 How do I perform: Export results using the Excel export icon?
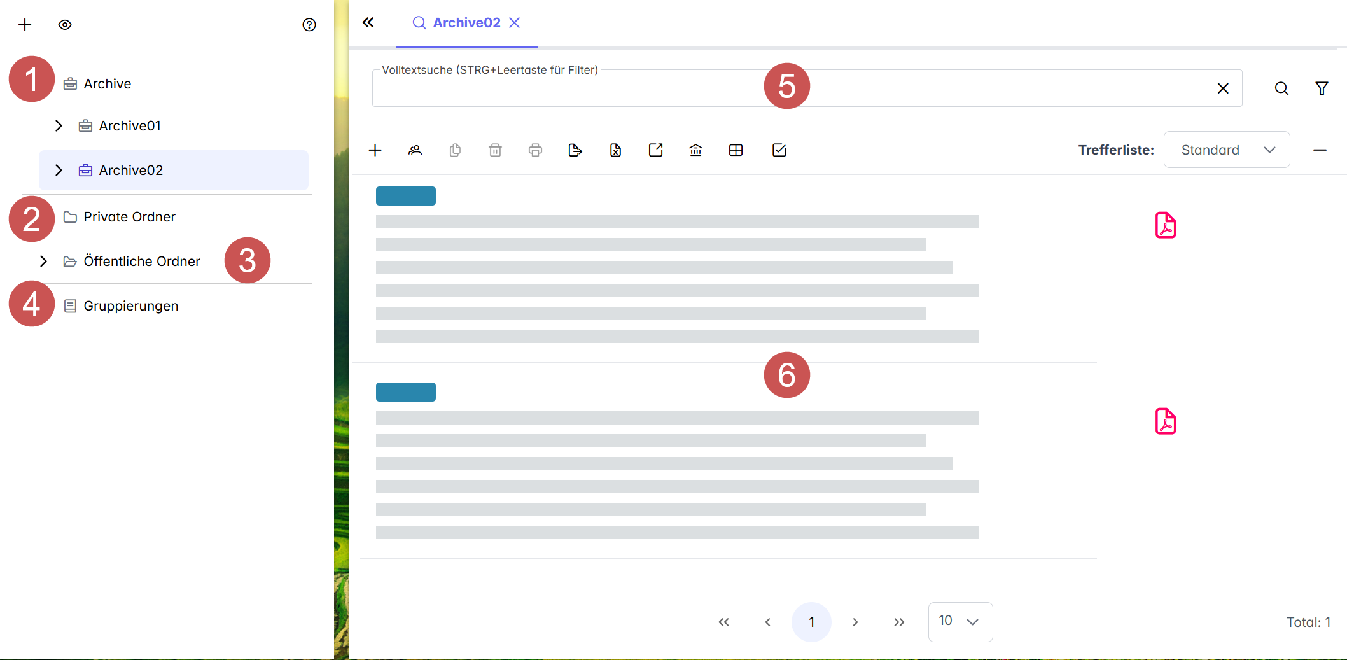point(615,150)
